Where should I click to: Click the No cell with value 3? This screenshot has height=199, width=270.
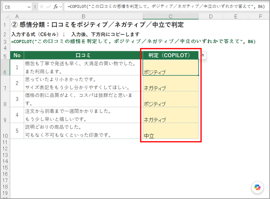17,99
